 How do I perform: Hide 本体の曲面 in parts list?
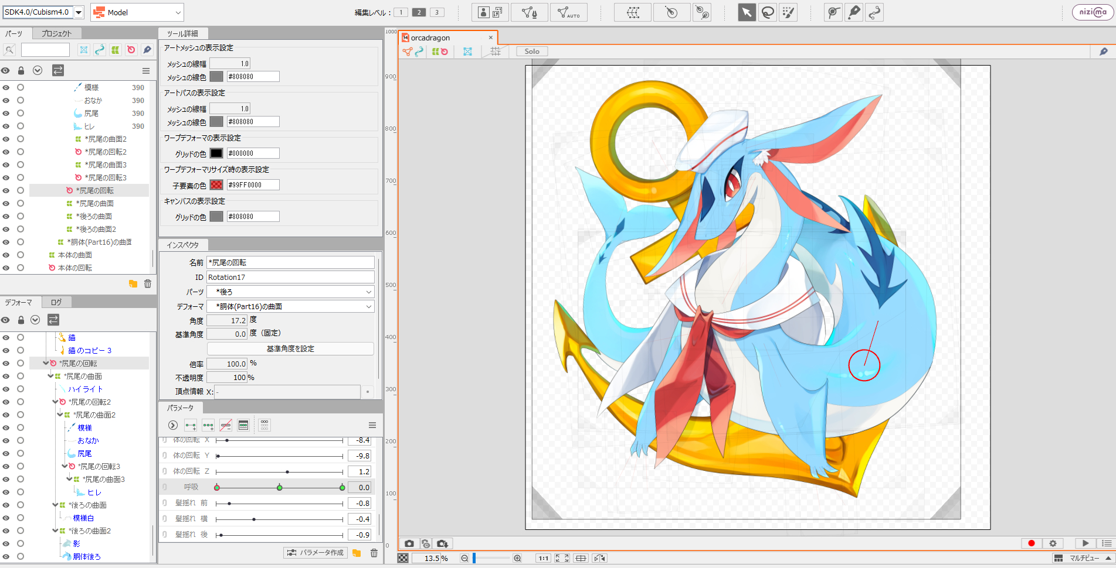point(6,255)
